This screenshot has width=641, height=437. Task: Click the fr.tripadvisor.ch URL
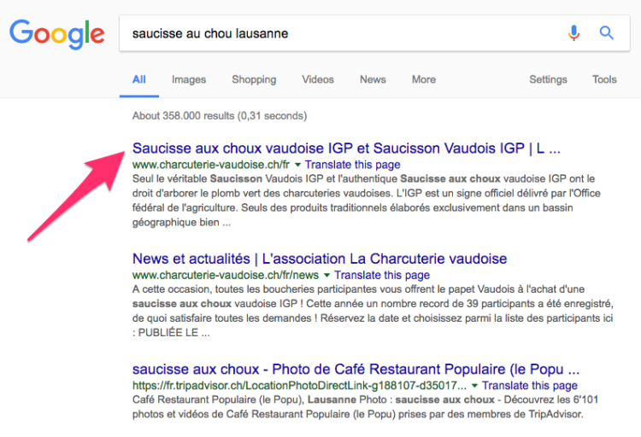pos(299,385)
